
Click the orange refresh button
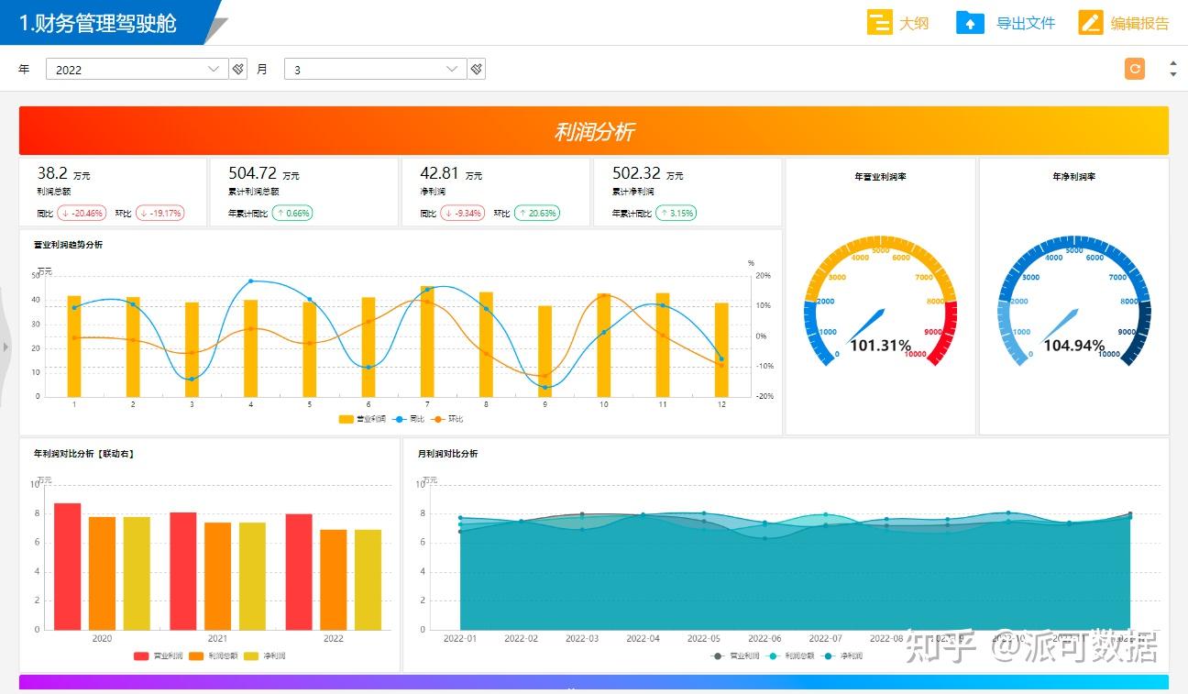coord(1135,69)
